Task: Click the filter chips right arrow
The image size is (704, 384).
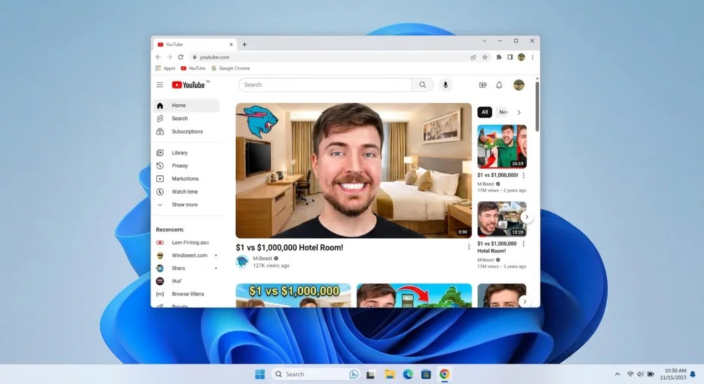Action: tap(520, 111)
